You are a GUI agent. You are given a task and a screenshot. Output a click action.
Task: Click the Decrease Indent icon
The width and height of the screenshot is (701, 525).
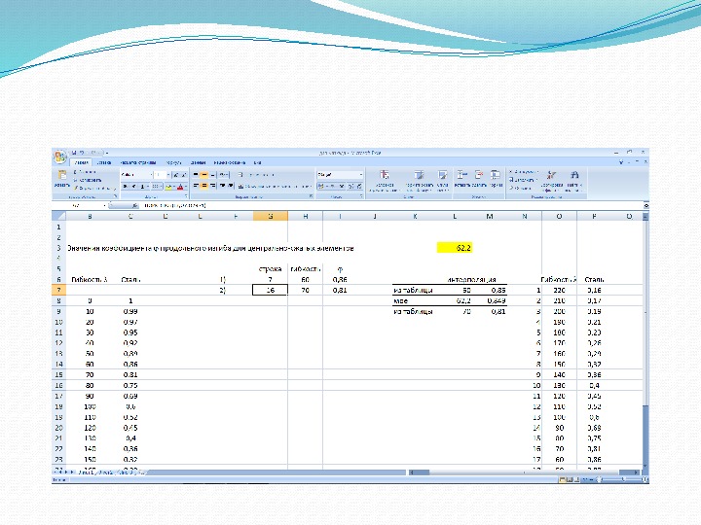(x=222, y=186)
